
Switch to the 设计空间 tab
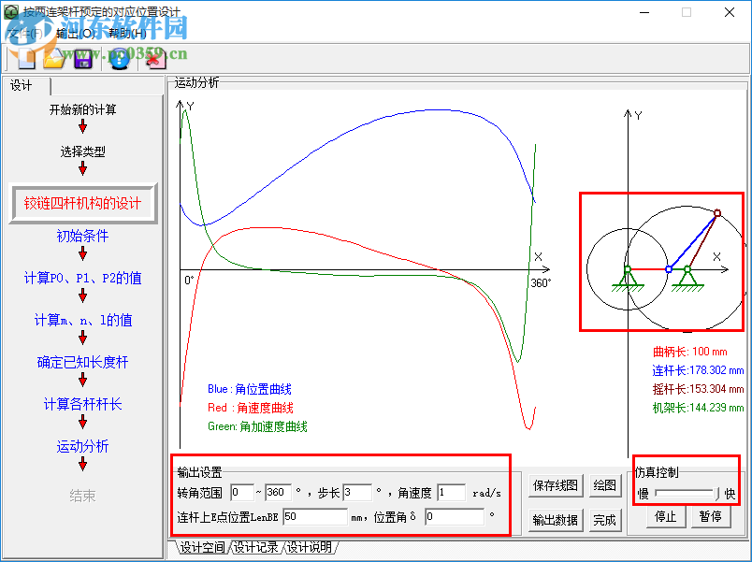click(x=201, y=547)
